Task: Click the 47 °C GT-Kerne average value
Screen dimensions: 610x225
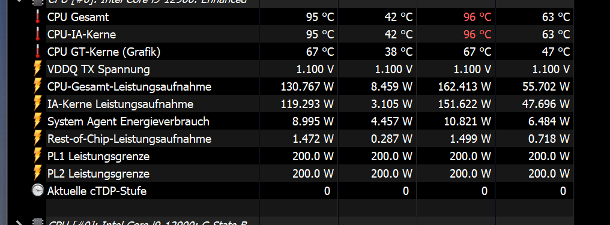Action: [x=556, y=52]
